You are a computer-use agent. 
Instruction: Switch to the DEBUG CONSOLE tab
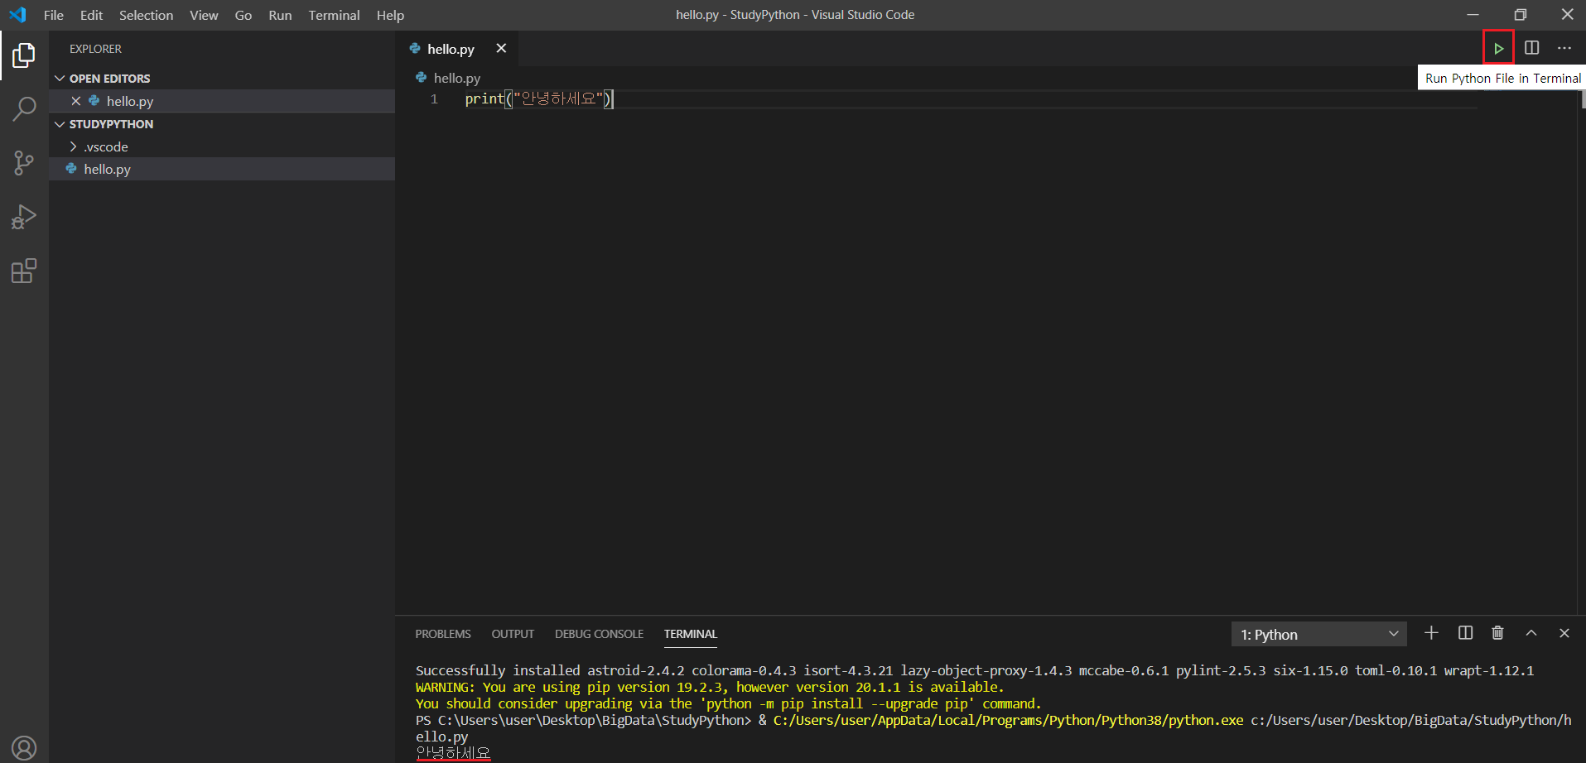pos(599,634)
